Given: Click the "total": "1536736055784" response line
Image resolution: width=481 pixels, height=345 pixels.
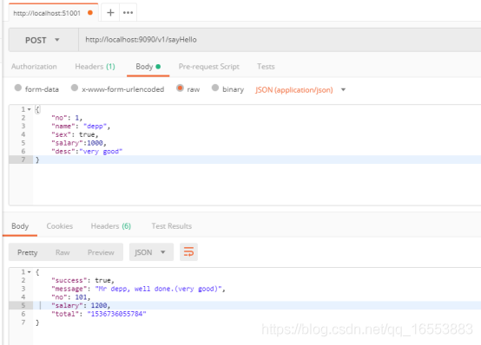Looking at the screenshot, I should 99,314.
